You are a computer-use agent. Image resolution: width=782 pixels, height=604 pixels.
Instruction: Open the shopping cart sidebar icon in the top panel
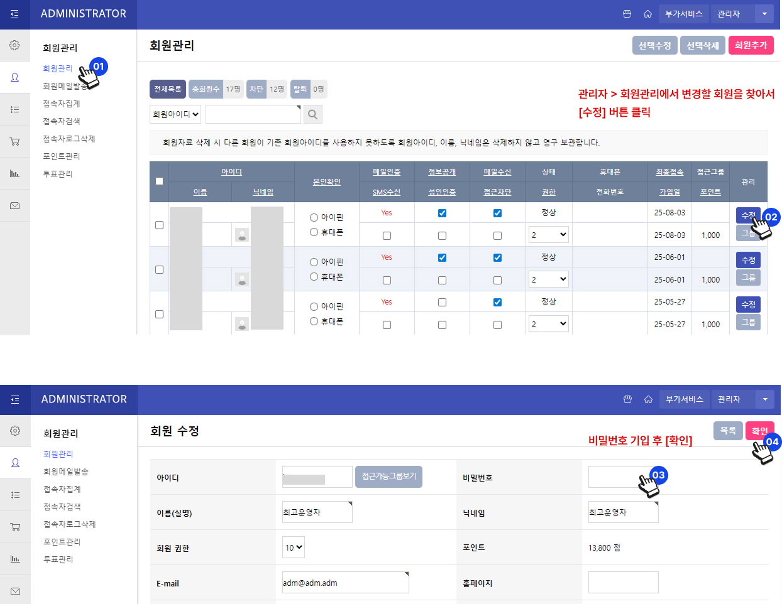[14, 141]
